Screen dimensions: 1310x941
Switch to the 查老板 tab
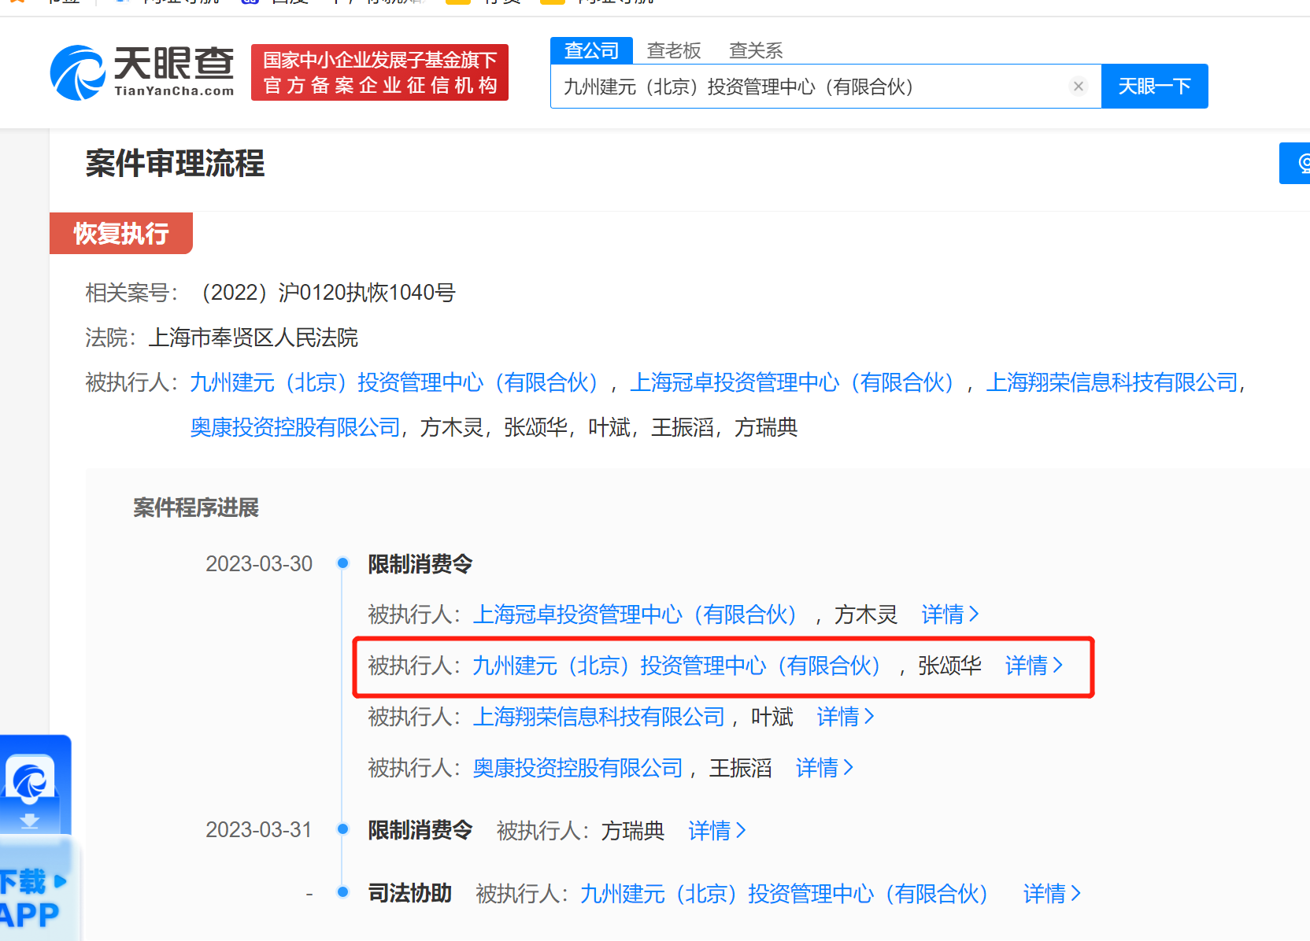point(674,50)
